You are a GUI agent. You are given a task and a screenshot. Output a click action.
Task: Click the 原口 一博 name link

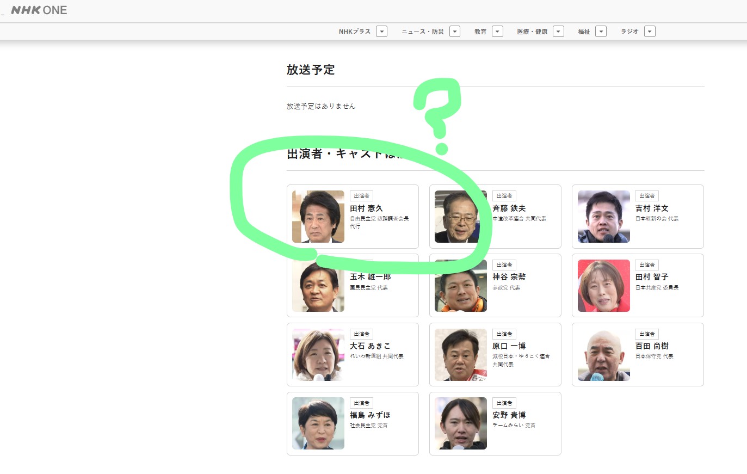[x=509, y=346]
